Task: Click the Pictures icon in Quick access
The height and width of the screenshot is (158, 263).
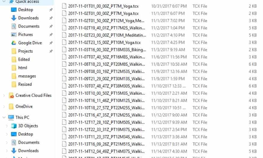Action: click(x=14, y=34)
